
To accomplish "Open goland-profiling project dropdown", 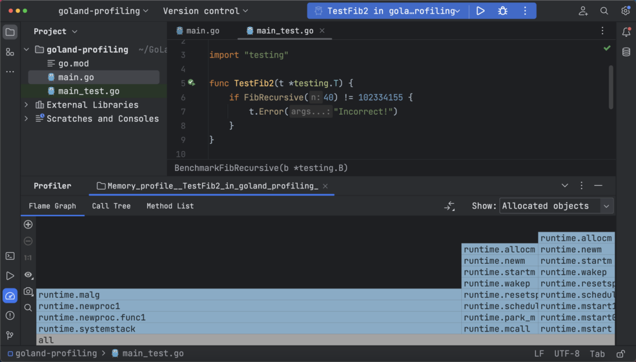I will (x=103, y=11).
